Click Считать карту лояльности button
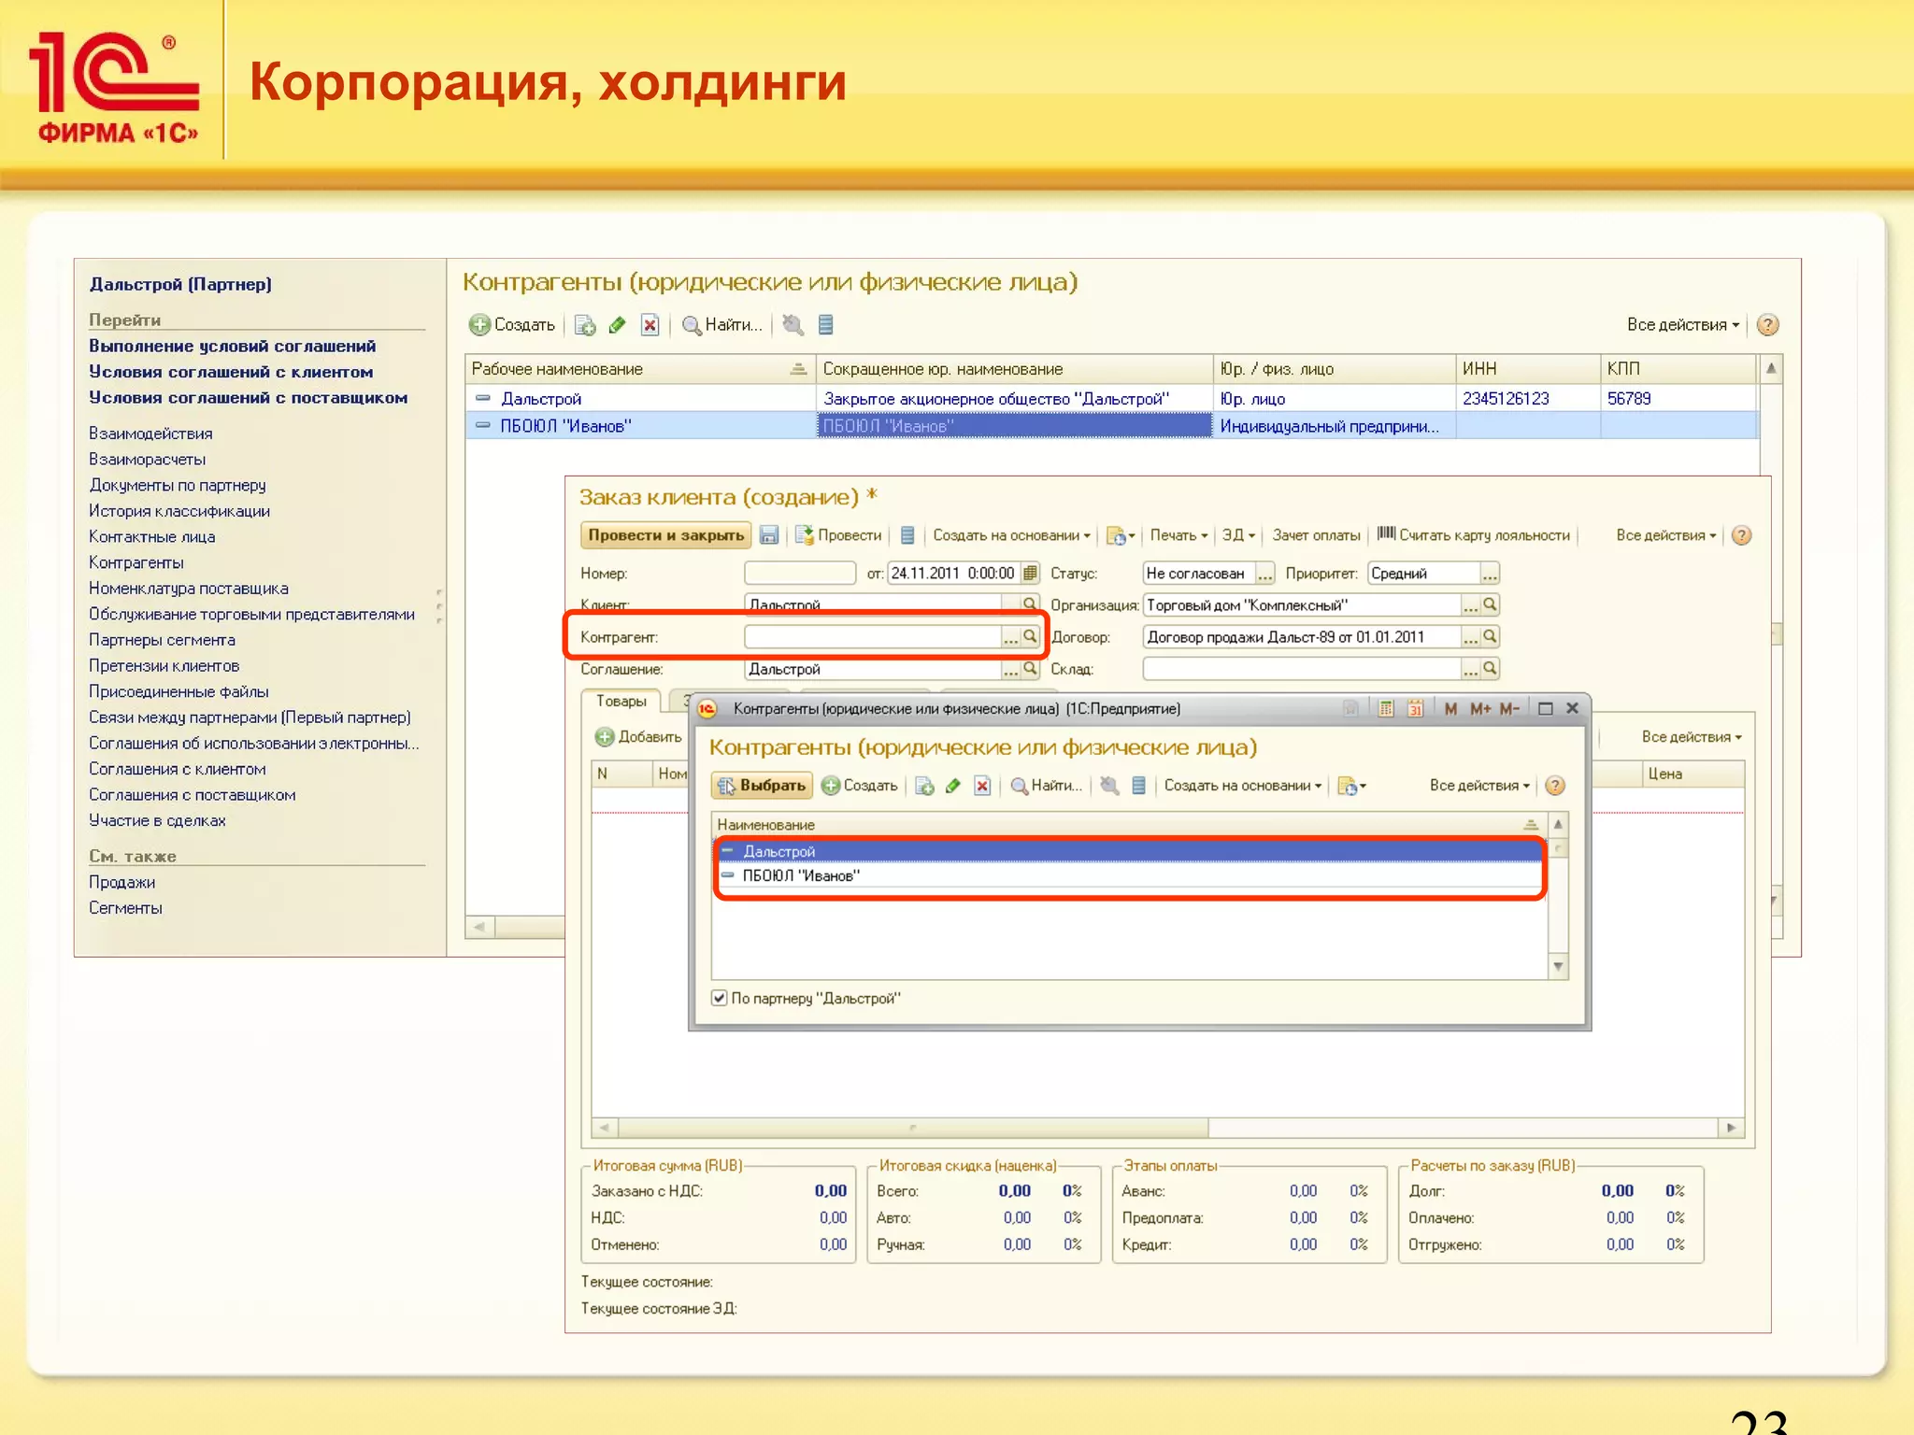The width and height of the screenshot is (1914, 1435). click(x=1474, y=535)
